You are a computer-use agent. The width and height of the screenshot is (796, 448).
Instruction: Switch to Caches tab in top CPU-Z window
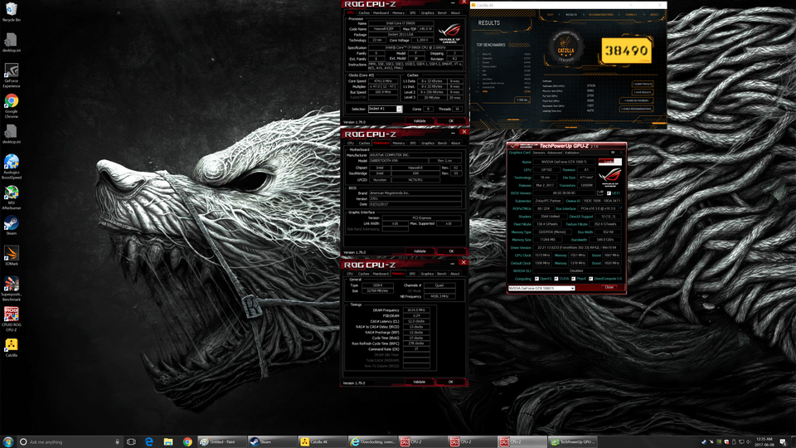364,12
